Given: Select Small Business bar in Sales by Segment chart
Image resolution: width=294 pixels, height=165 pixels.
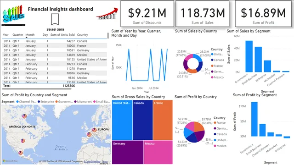Looking at the screenshot, I should 258,59.
